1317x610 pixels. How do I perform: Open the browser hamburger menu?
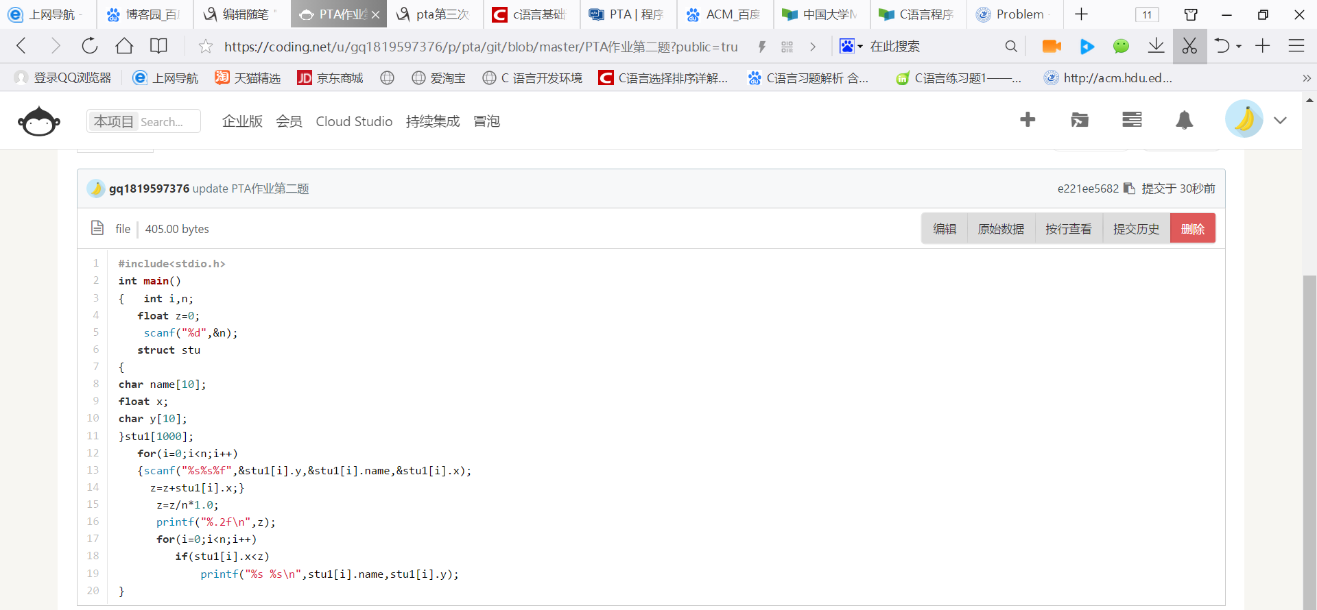1296,46
